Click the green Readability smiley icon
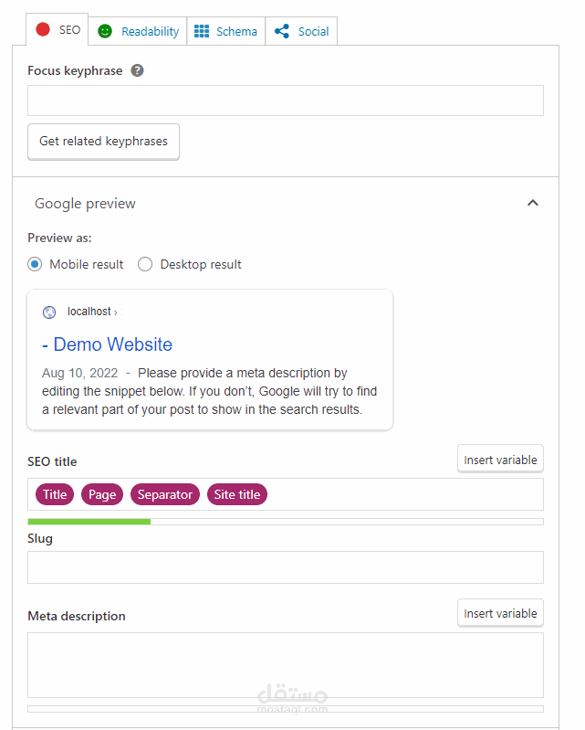 (105, 31)
